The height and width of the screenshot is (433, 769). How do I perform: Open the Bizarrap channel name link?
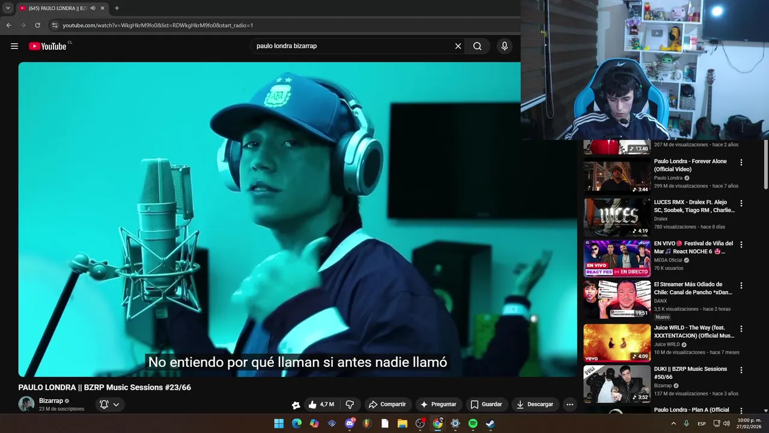51,401
